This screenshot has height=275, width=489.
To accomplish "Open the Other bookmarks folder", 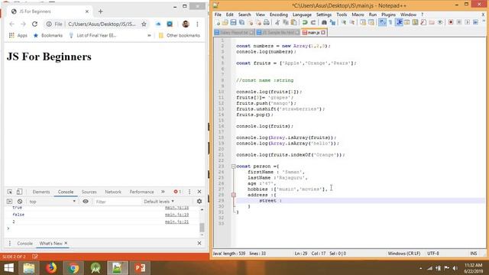I will (180, 35).
